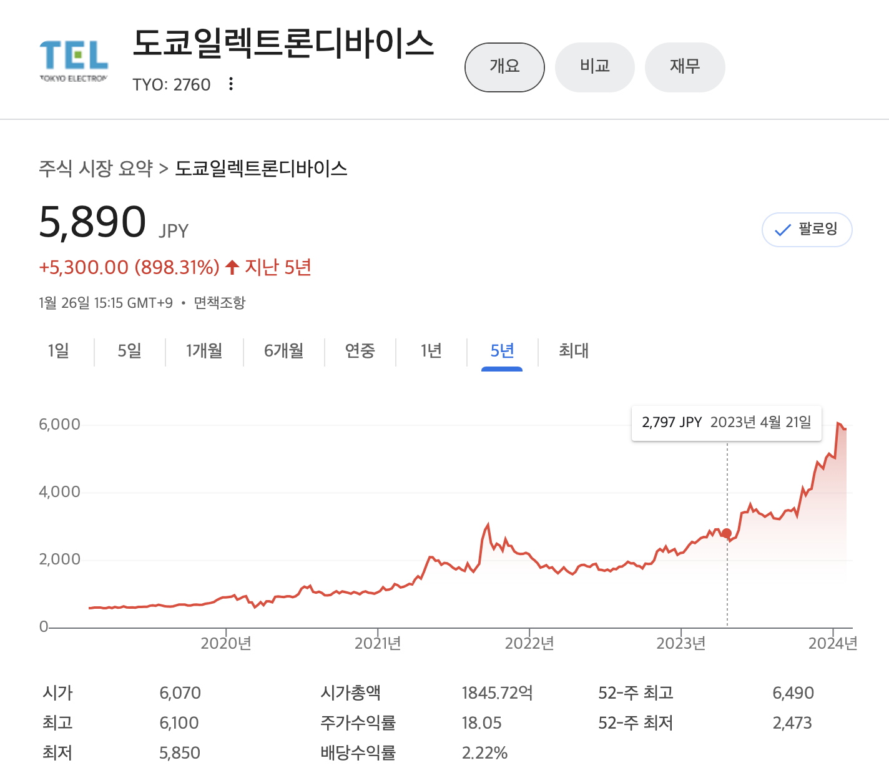
Task: Select the 연중 chart range
Action: [360, 351]
